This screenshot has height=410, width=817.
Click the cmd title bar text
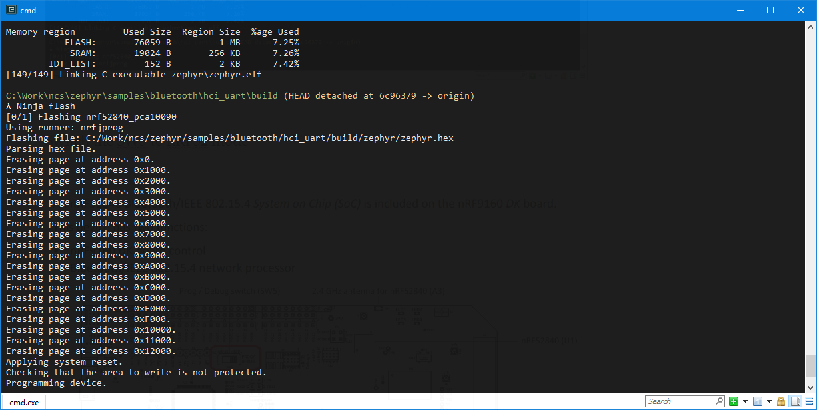[x=28, y=10]
